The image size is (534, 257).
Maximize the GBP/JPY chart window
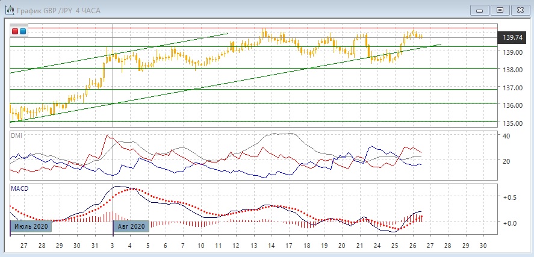click(x=499, y=10)
